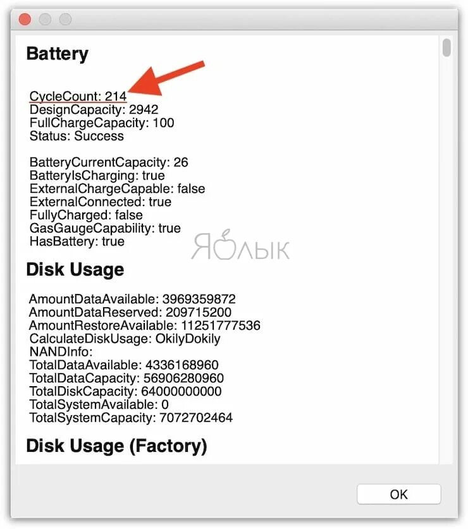468x529 pixels.
Task: Click the OK button
Action: point(398,494)
